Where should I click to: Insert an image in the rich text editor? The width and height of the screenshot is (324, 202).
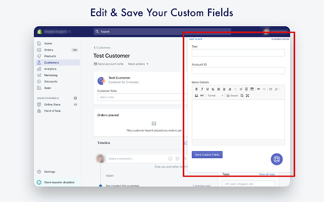point(196,95)
